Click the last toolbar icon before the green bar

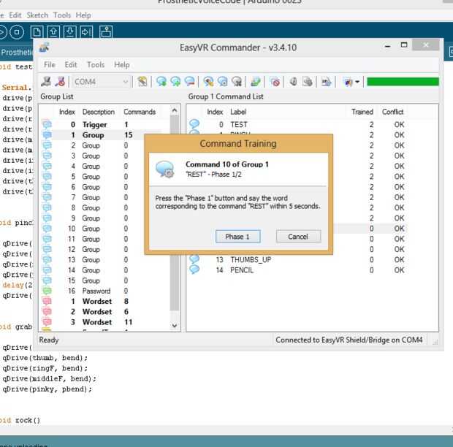tap(348, 82)
